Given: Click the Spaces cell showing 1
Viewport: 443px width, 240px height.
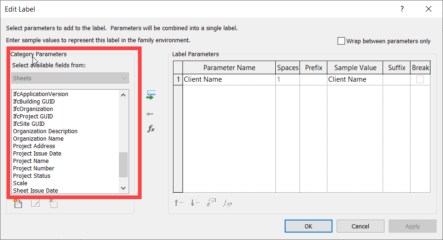Looking at the screenshot, I should tap(287, 79).
